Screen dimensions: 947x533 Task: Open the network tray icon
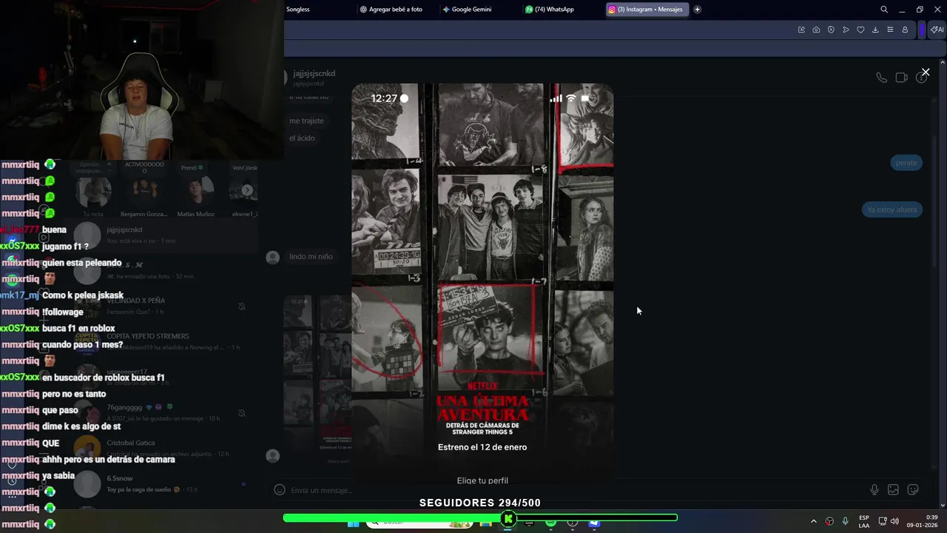[883, 521]
